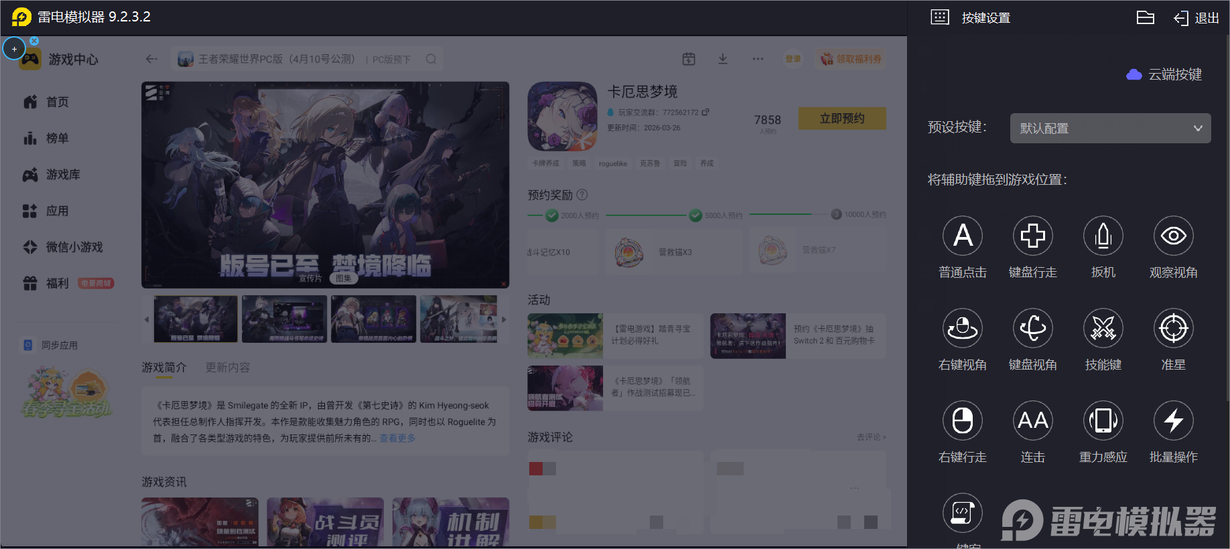The image size is (1230, 549).
Task: Show next screenshots with right carousel arrow
Action: (504, 319)
